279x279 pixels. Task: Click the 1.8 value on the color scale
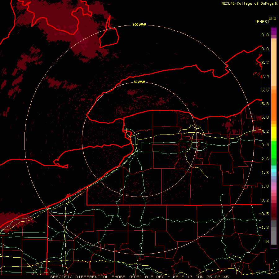(265, 172)
